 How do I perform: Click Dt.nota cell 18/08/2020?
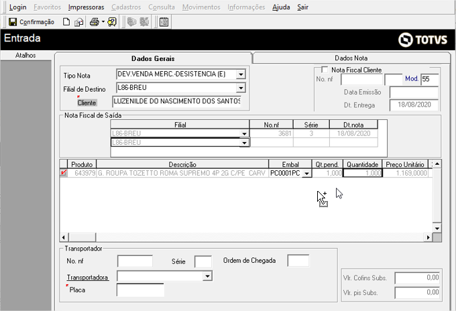coord(353,133)
